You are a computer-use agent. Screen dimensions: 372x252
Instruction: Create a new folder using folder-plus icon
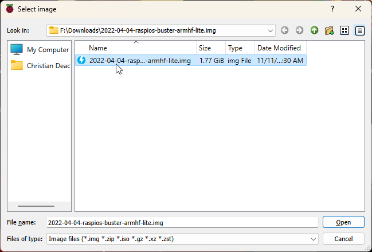(x=329, y=30)
